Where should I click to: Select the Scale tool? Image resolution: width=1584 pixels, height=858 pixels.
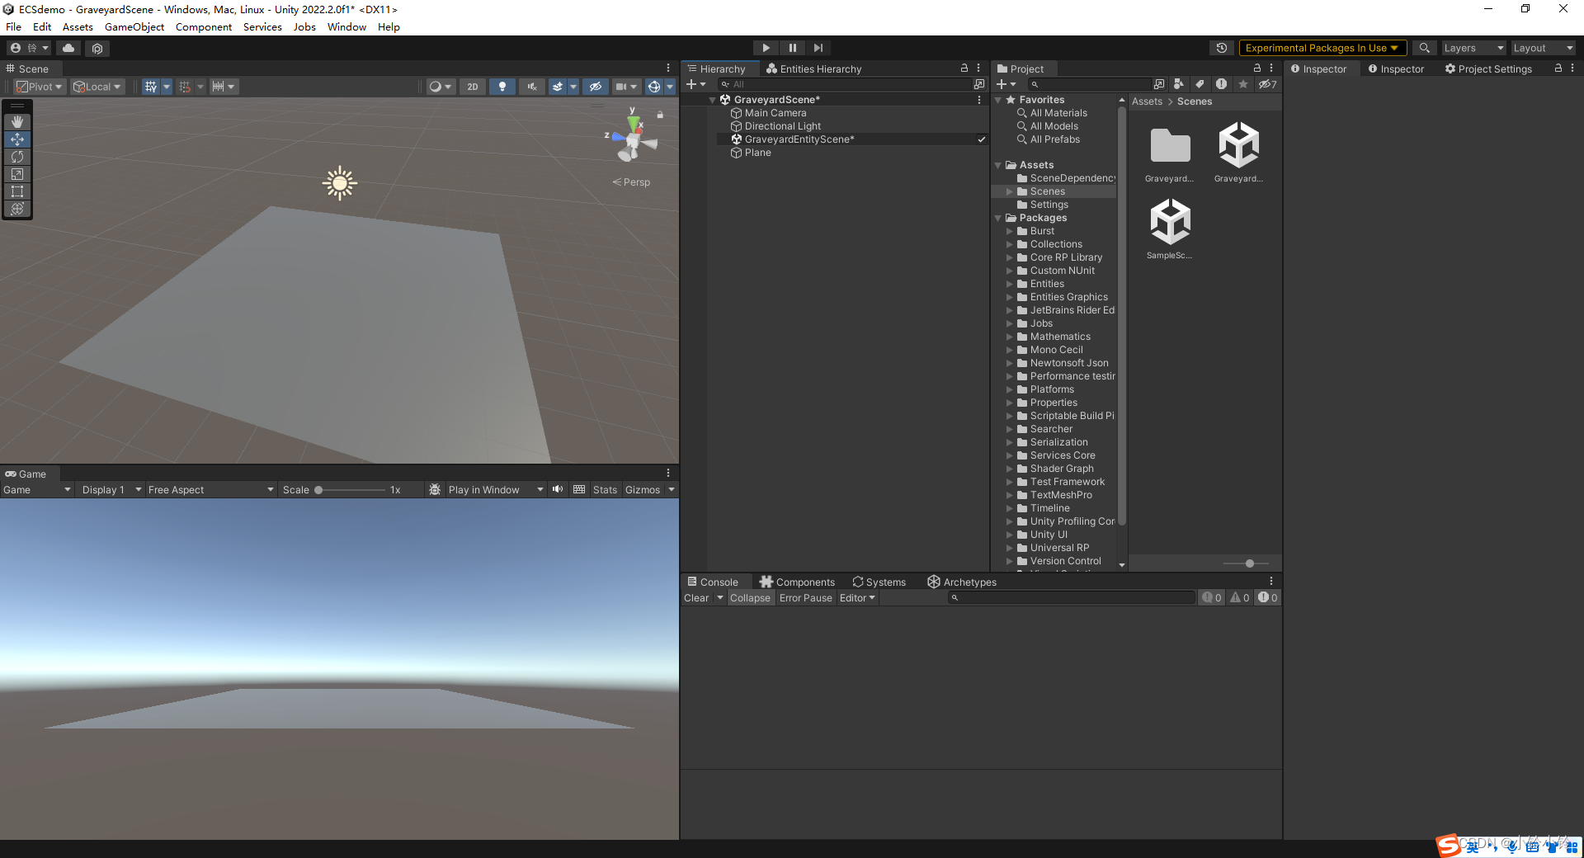coord(17,174)
